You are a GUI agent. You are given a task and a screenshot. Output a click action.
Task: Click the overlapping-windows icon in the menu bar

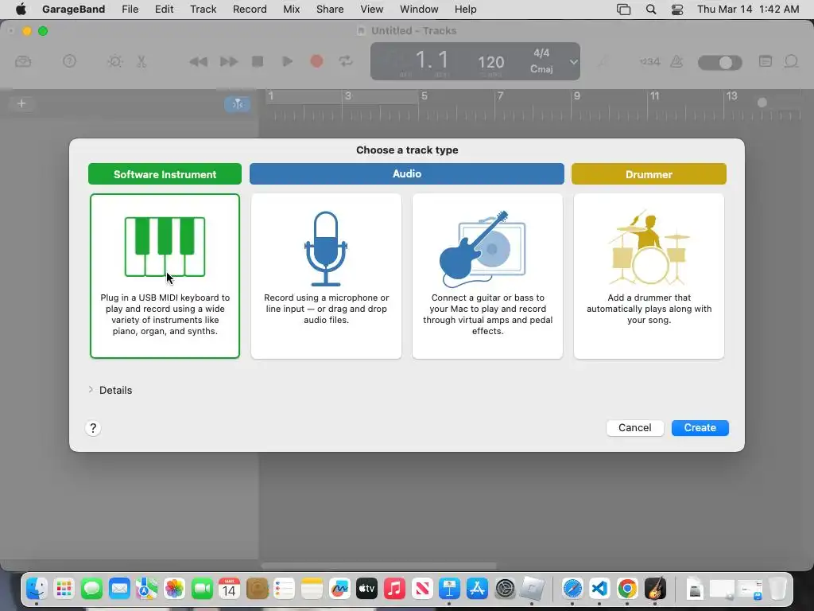tap(623, 9)
